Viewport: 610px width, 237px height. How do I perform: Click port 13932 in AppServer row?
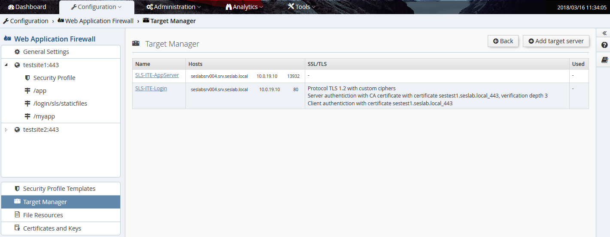coord(294,77)
